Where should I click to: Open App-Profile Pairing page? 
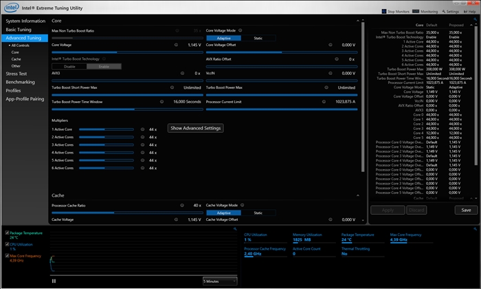[25, 99]
